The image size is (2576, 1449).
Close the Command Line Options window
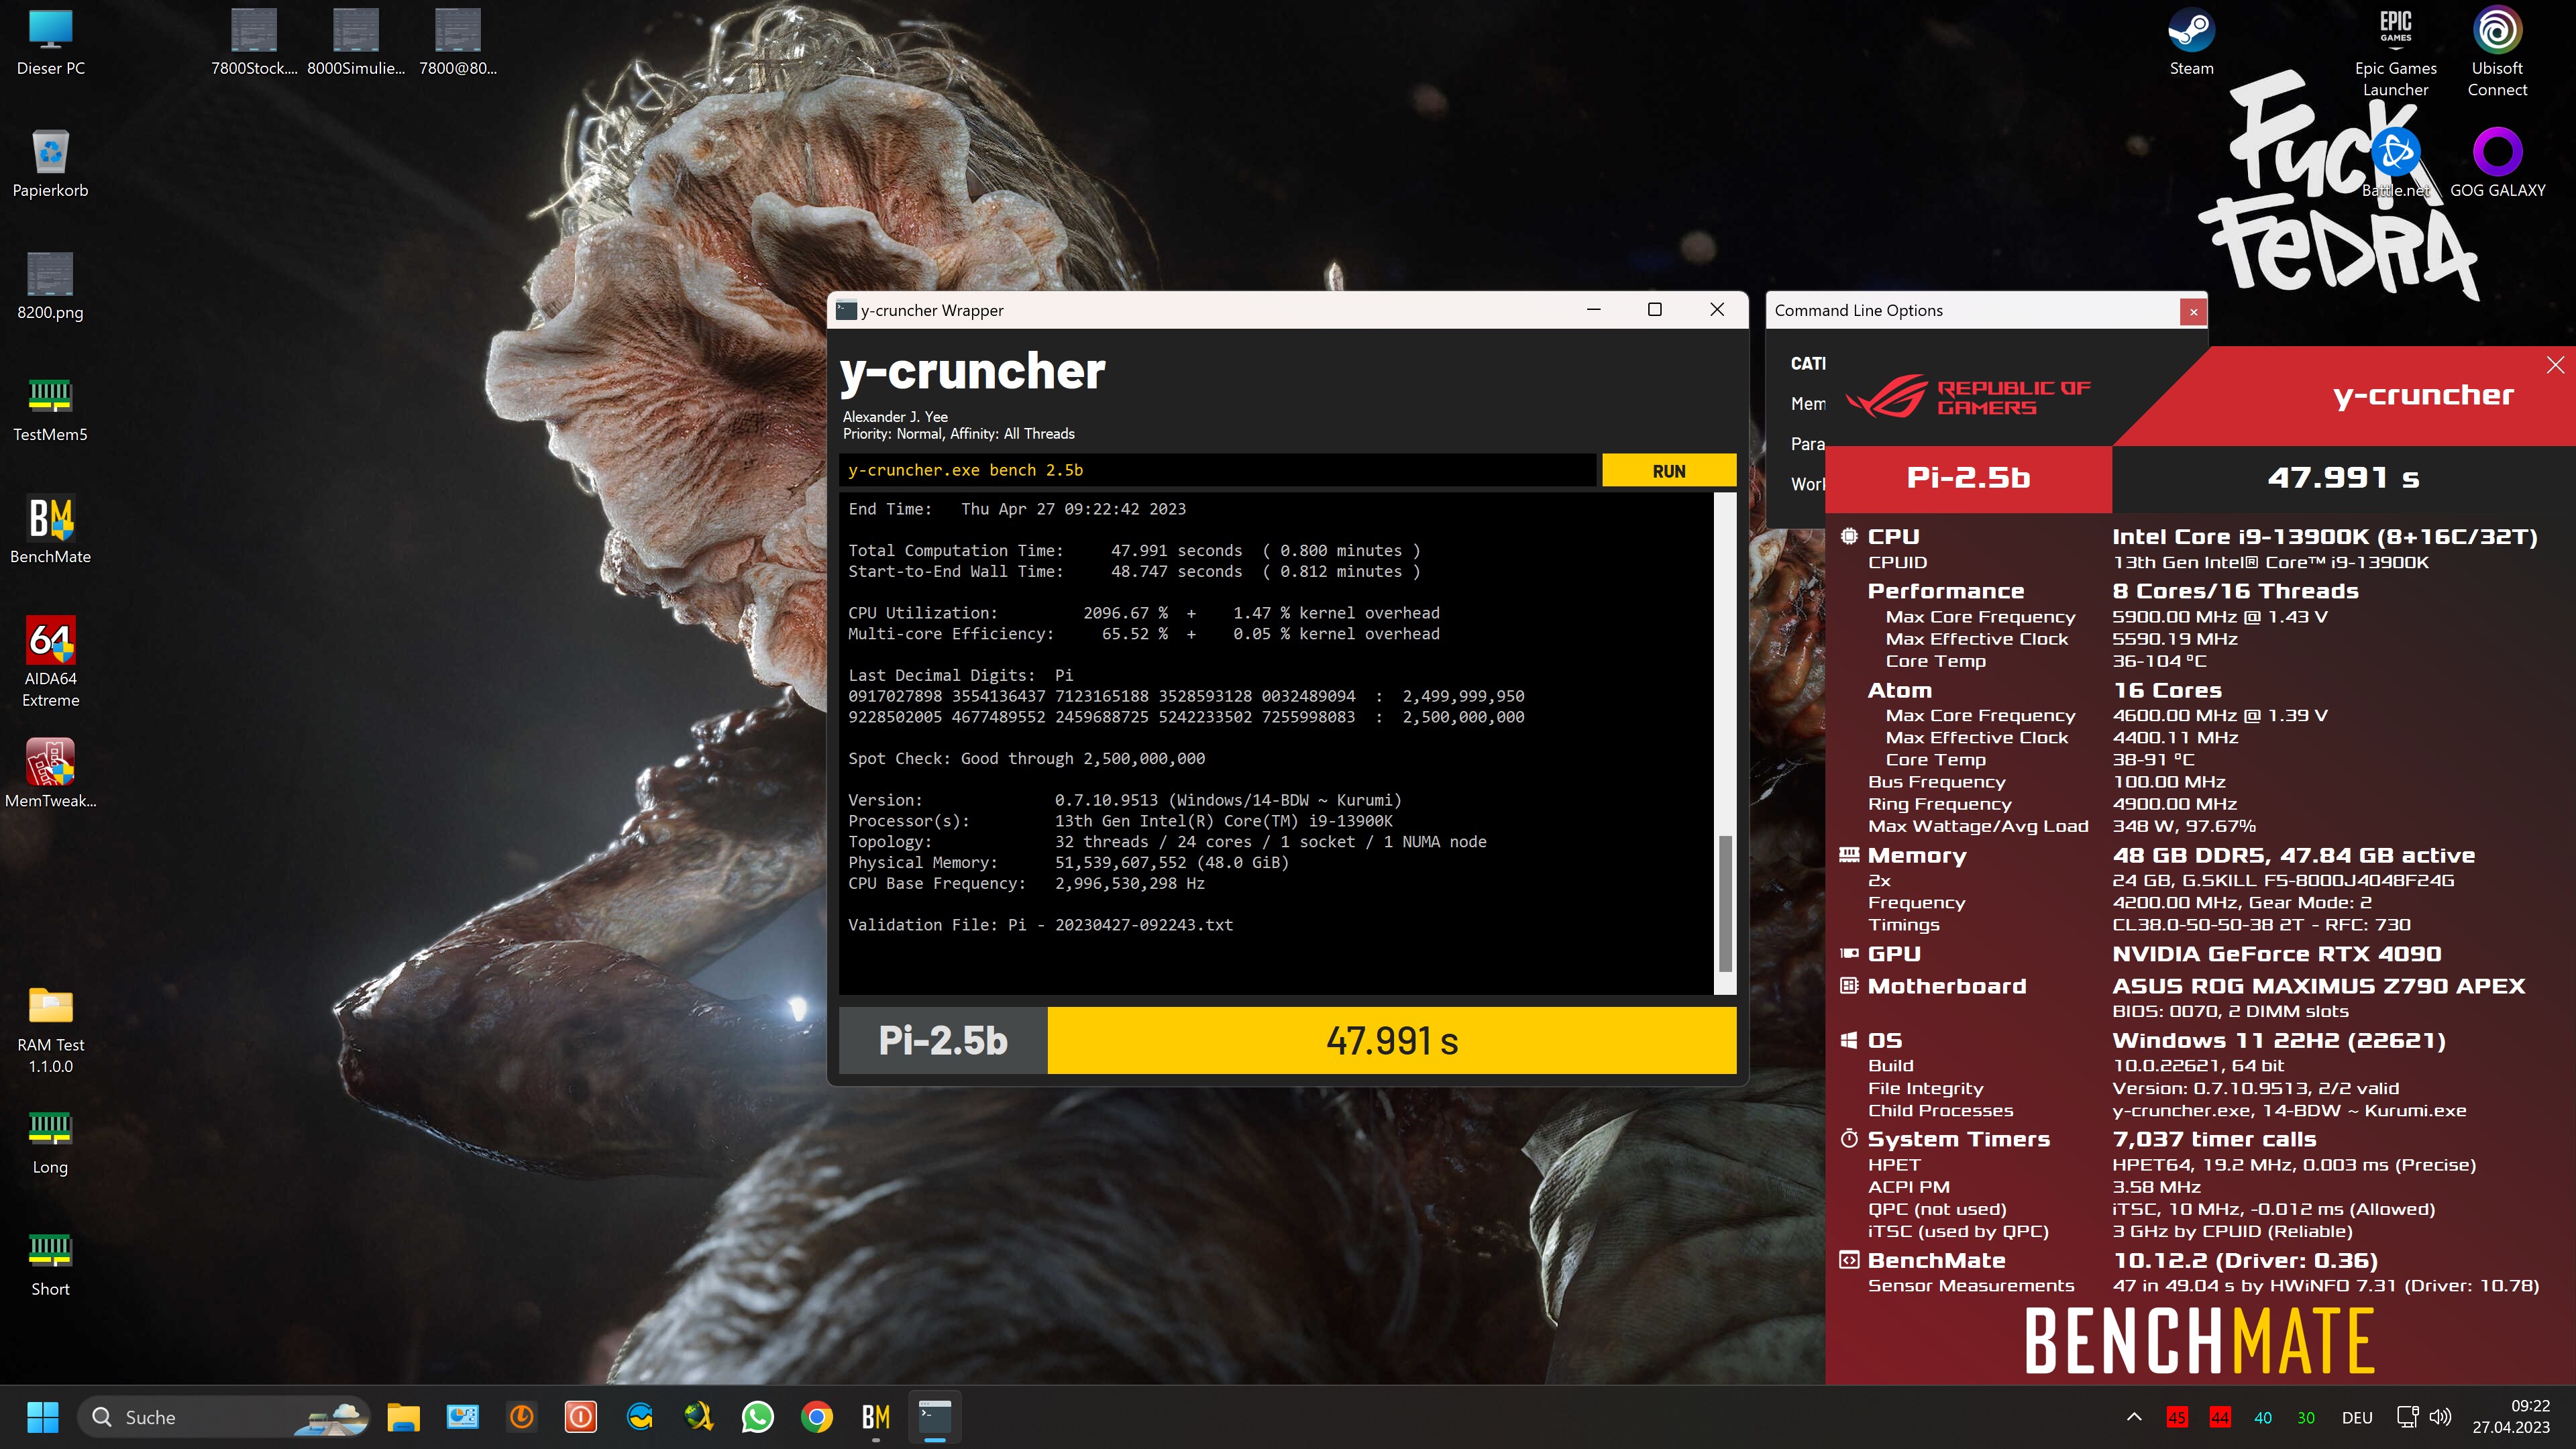(x=2193, y=312)
